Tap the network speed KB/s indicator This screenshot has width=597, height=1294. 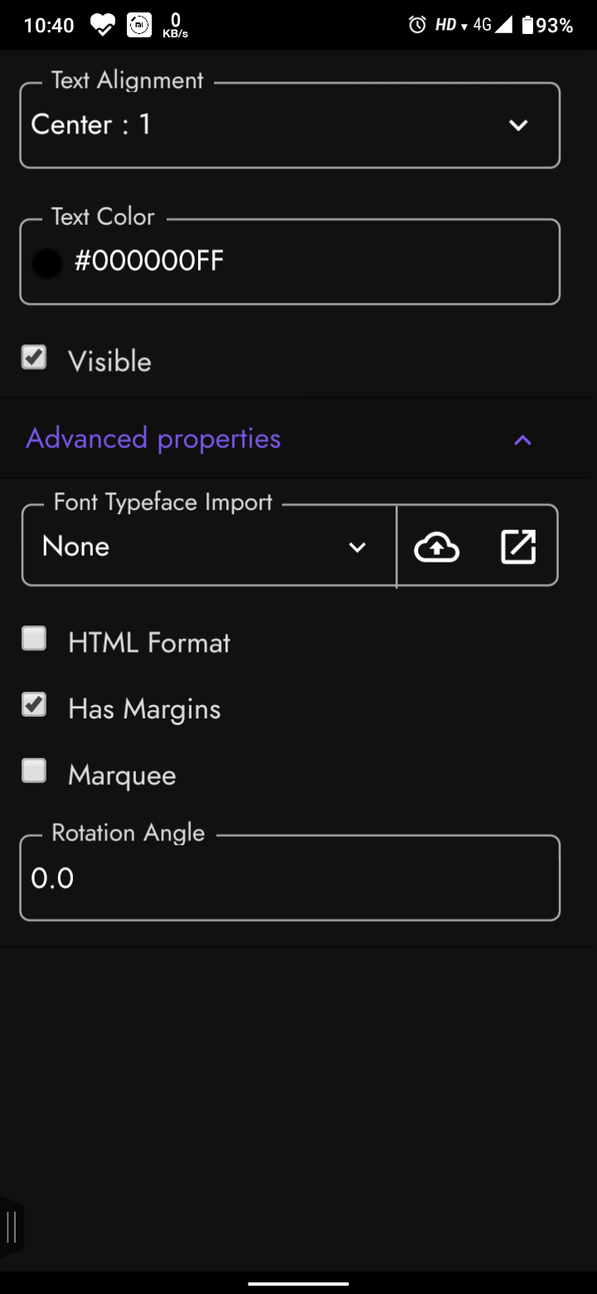175,26
